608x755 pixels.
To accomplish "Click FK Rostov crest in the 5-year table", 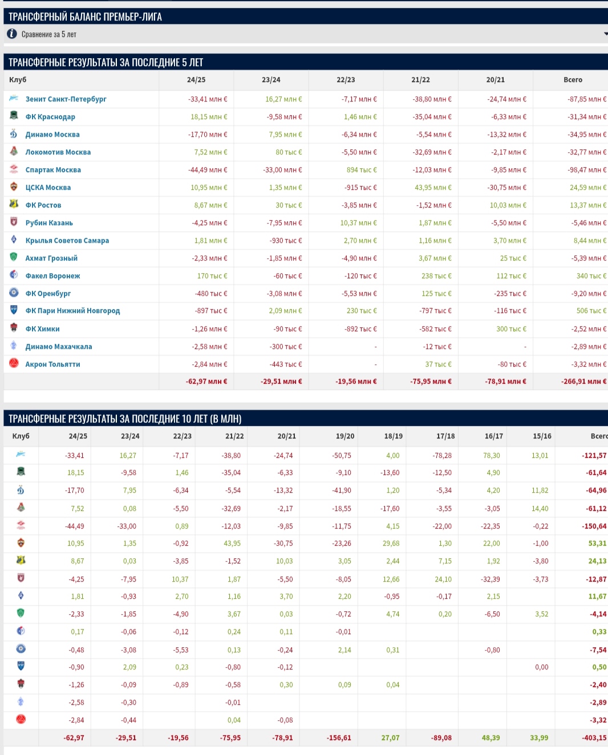I will [x=14, y=204].
